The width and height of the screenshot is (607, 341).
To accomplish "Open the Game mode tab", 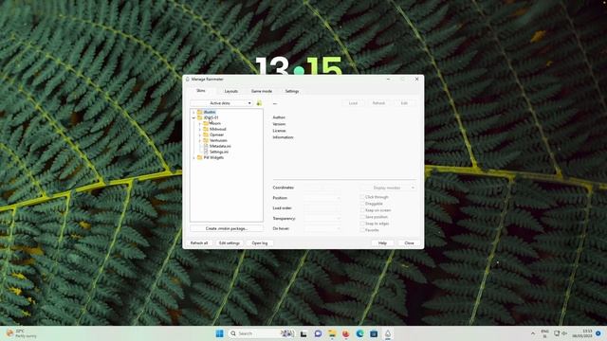I will pos(262,91).
